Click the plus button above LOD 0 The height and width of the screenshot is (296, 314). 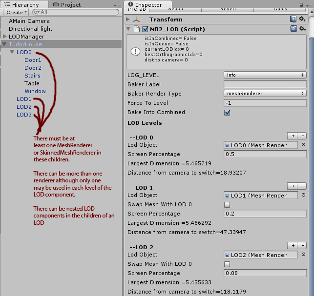tap(293, 136)
